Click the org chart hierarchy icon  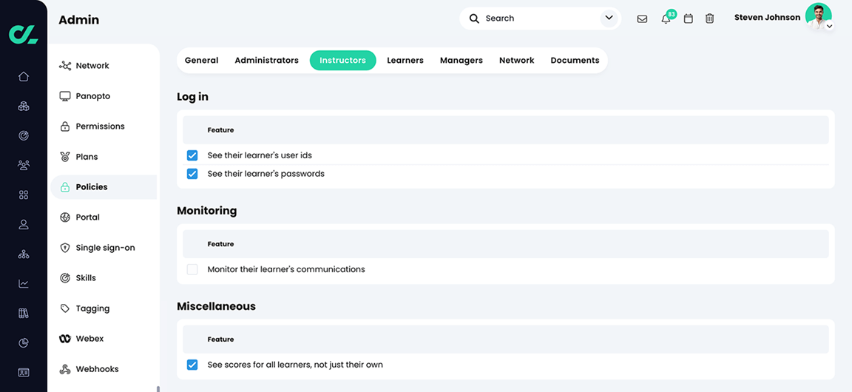tap(24, 254)
